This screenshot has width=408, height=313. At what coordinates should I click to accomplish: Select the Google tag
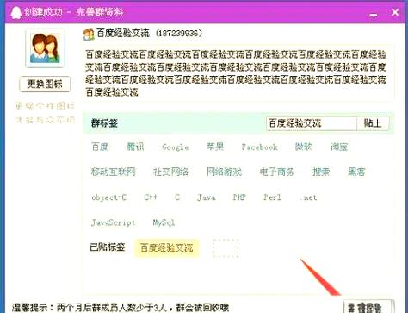(x=175, y=147)
